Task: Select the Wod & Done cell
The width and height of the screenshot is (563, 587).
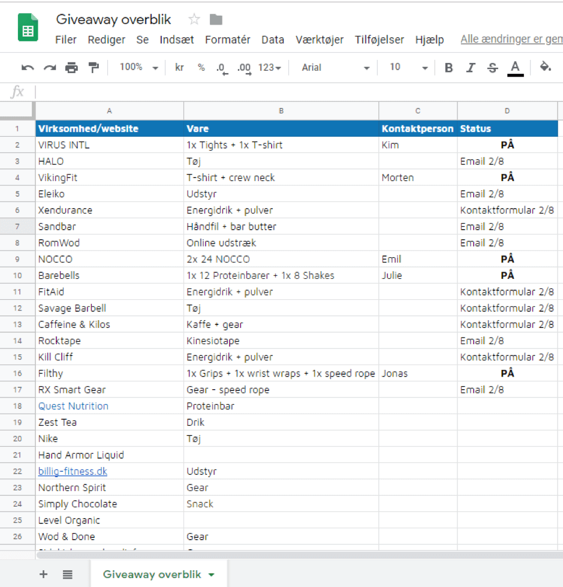Action: (x=109, y=537)
